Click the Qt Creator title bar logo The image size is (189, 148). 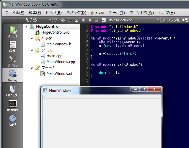pyautogui.click(x=5, y=4)
